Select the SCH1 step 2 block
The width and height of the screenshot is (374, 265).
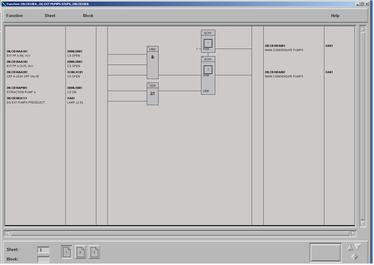pos(208,75)
